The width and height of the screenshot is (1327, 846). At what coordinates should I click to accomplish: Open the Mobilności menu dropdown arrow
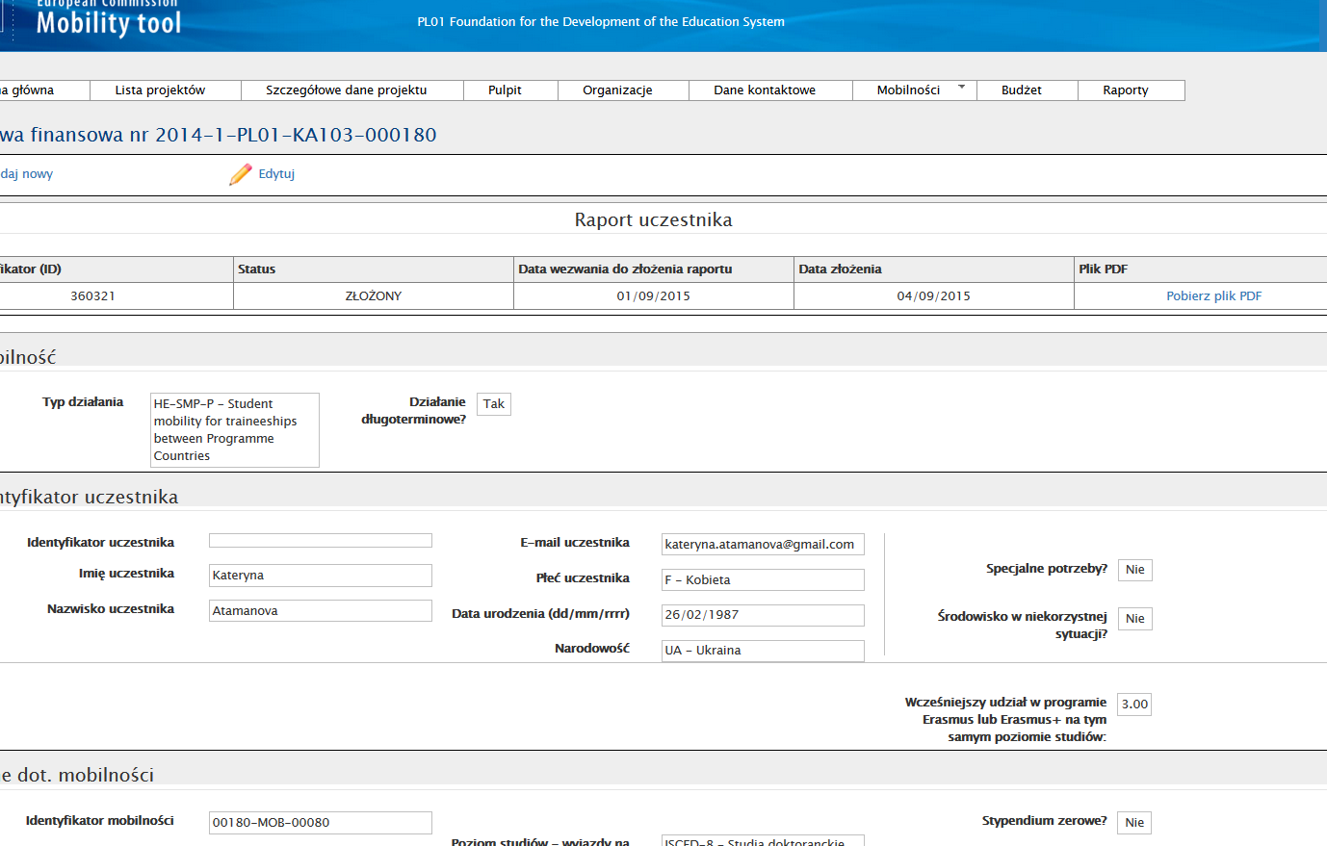click(x=961, y=88)
